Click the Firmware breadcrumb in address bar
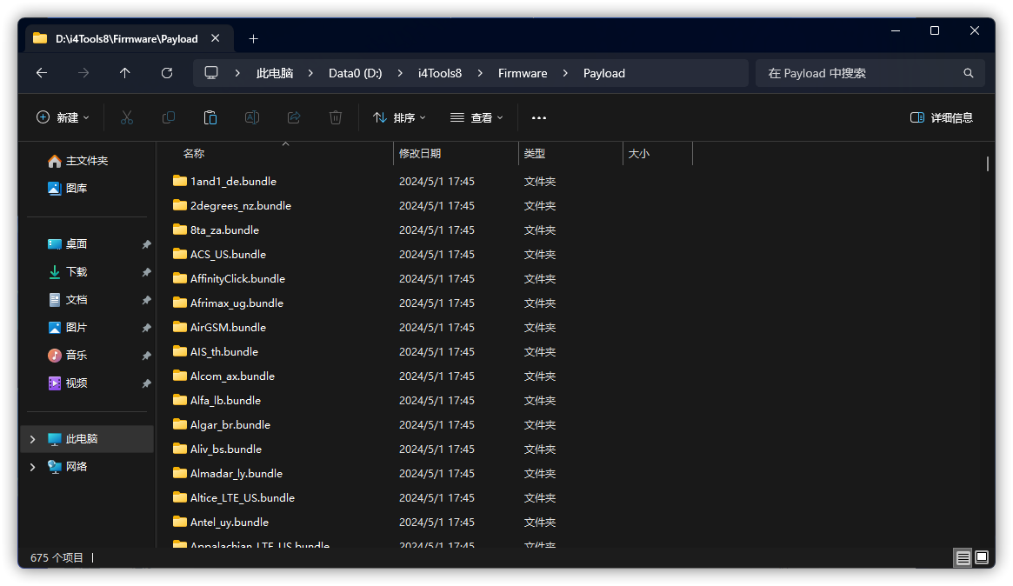The image size is (1013, 586). pyautogui.click(x=523, y=73)
